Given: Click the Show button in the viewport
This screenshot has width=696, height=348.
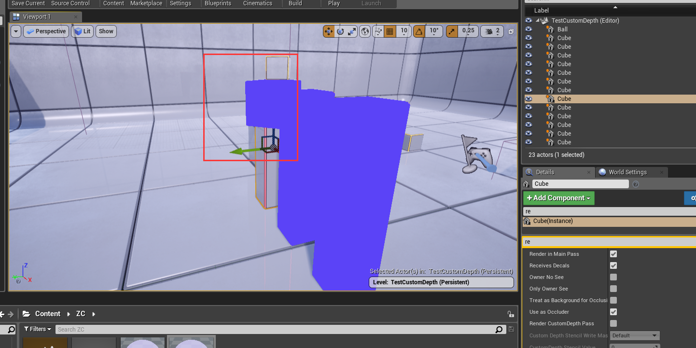Looking at the screenshot, I should coord(106,31).
